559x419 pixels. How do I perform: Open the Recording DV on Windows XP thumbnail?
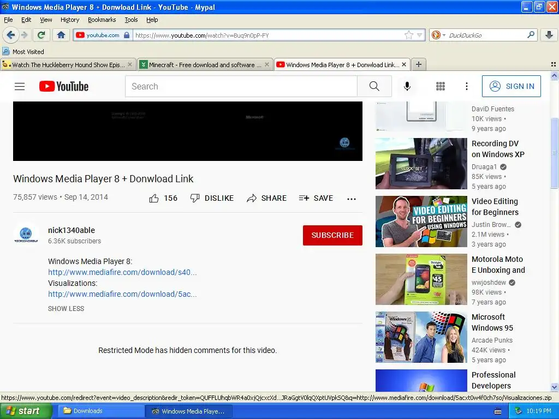point(421,164)
